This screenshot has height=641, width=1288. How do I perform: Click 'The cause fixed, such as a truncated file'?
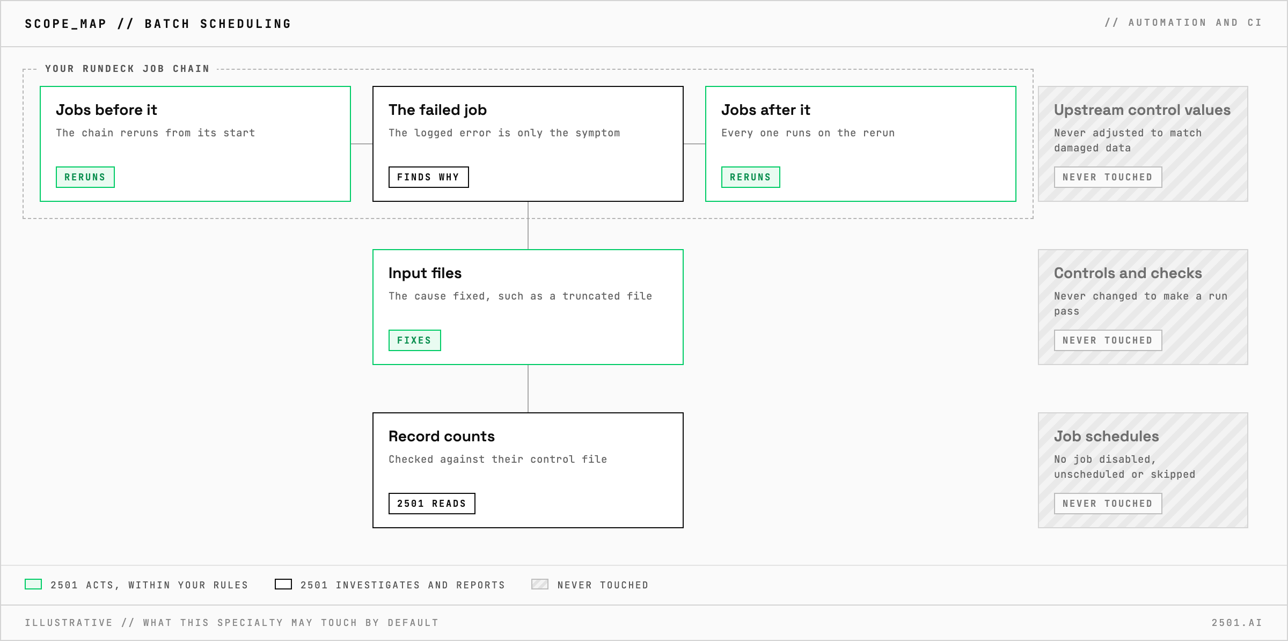(x=521, y=296)
